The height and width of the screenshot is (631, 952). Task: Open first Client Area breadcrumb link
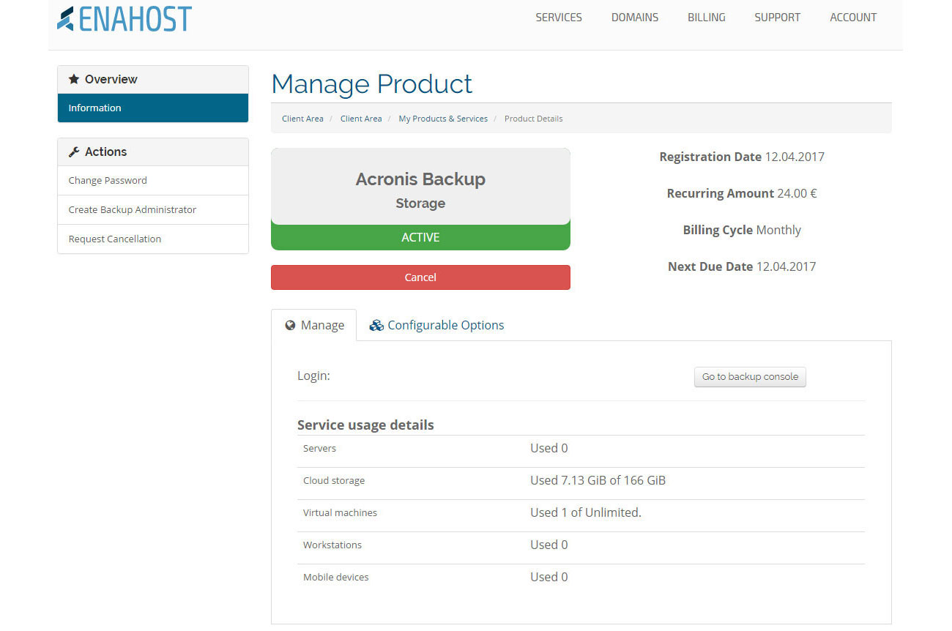point(302,119)
